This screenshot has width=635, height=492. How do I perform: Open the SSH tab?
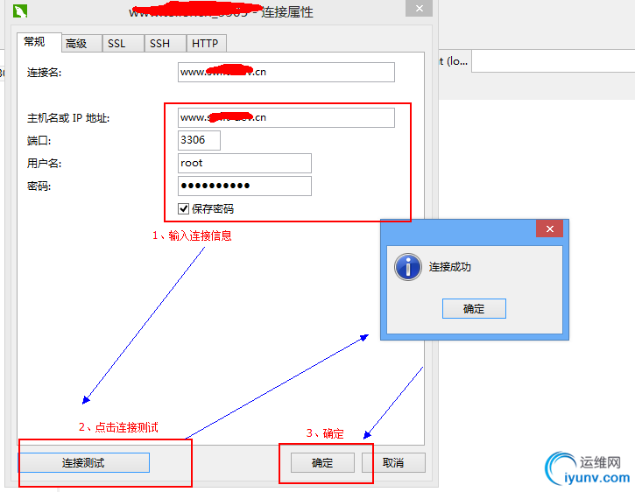pyautogui.click(x=166, y=43)
